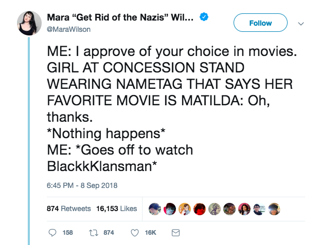
Task: Open Mara Wilson's profile picture
Action: pyautogui.click(x=29, y=23)
